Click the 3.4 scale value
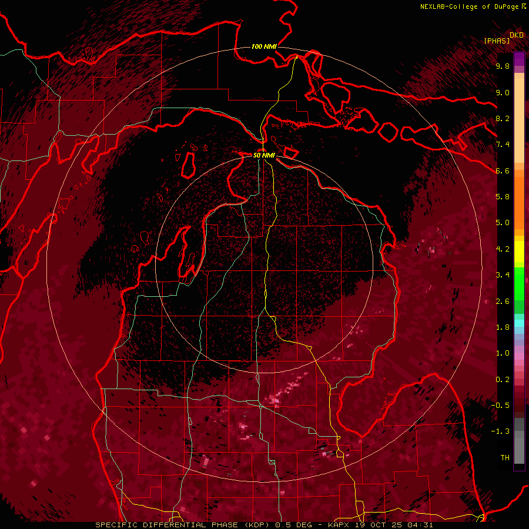529x529 pixels. (503, 275)
